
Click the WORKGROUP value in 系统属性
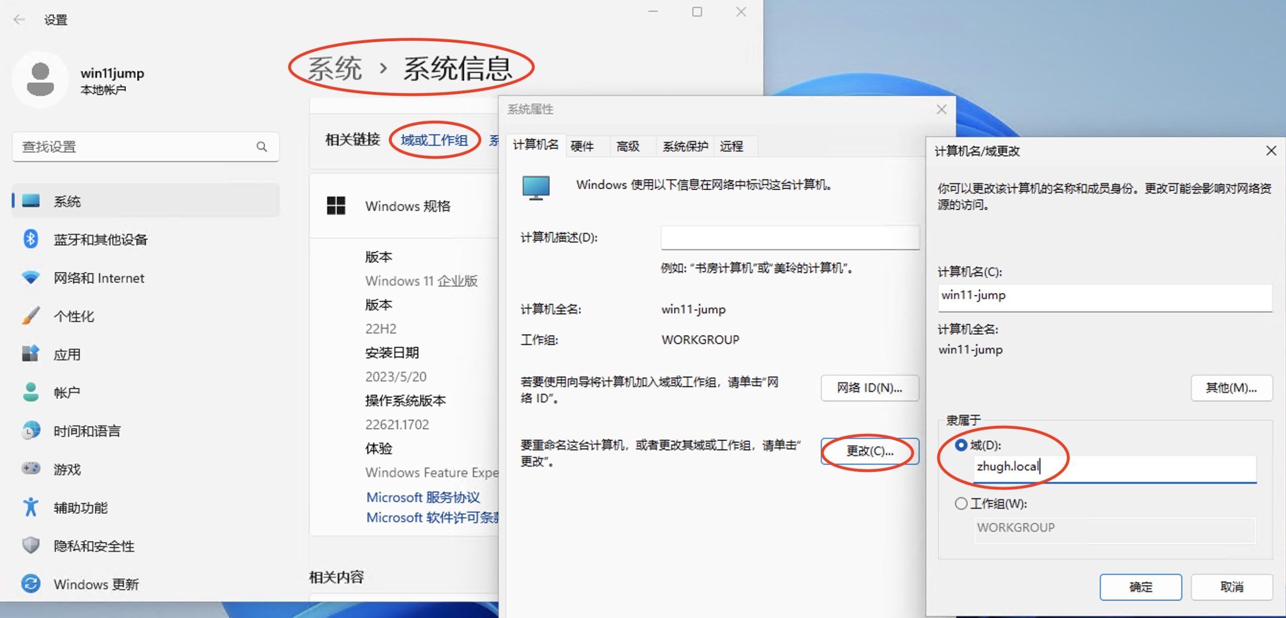pyautogui.click(x=700, y=340)
